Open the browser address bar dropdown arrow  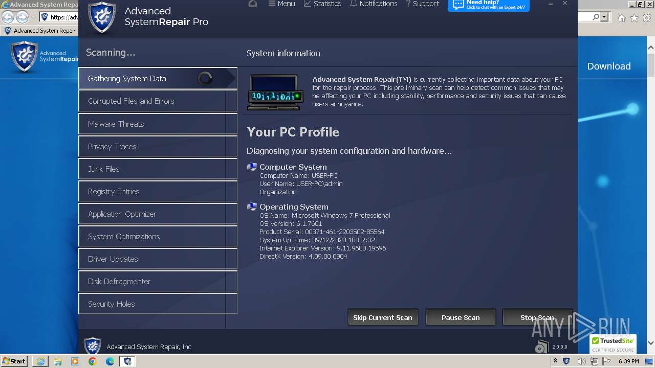coord(605,17)
